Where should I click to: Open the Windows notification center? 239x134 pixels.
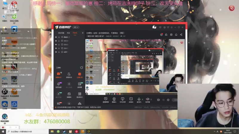235,131
